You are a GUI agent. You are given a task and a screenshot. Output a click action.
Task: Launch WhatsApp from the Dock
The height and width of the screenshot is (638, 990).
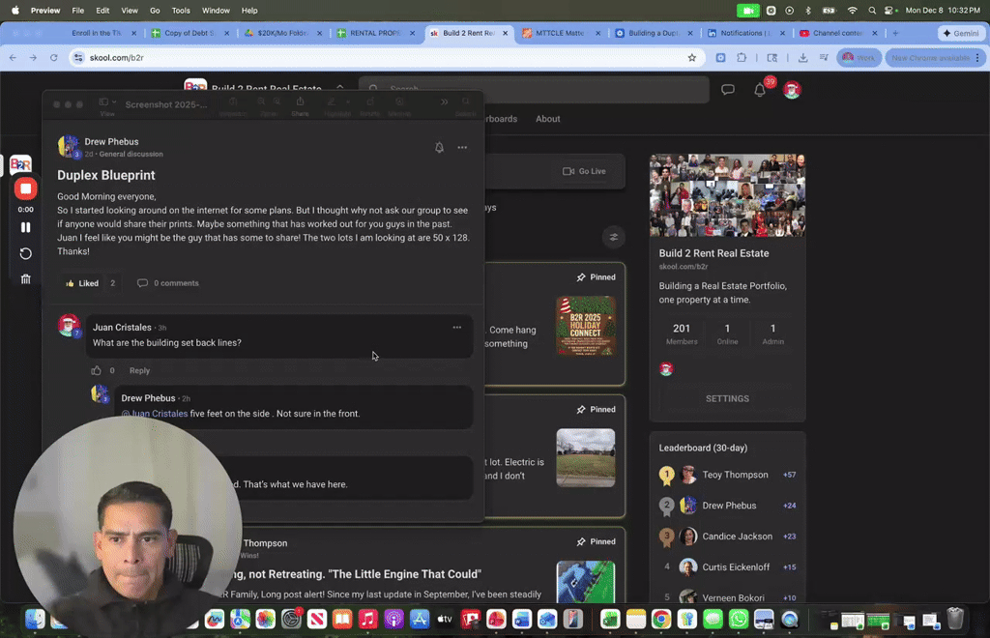(x=738, y=619)
